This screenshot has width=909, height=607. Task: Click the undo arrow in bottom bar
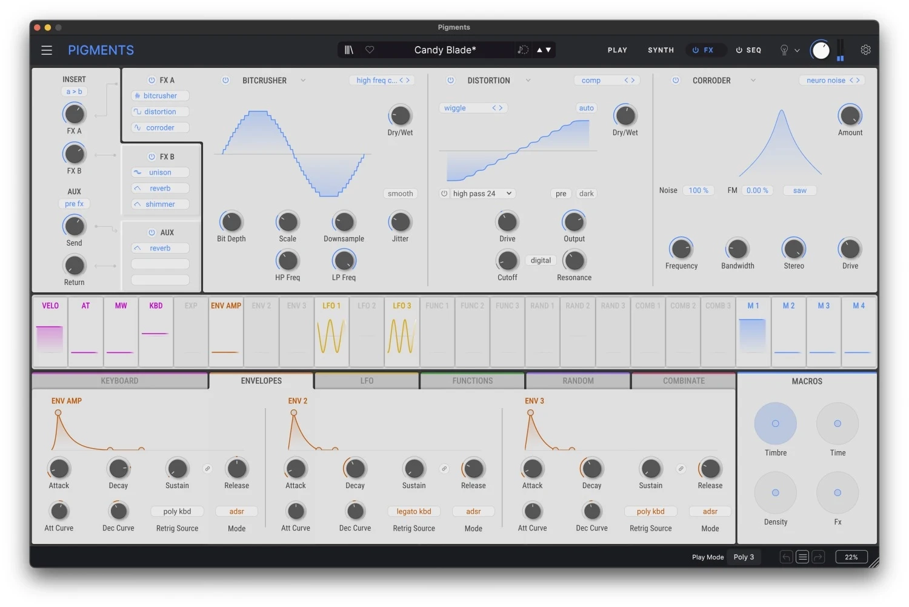click(x=786, y=557)
